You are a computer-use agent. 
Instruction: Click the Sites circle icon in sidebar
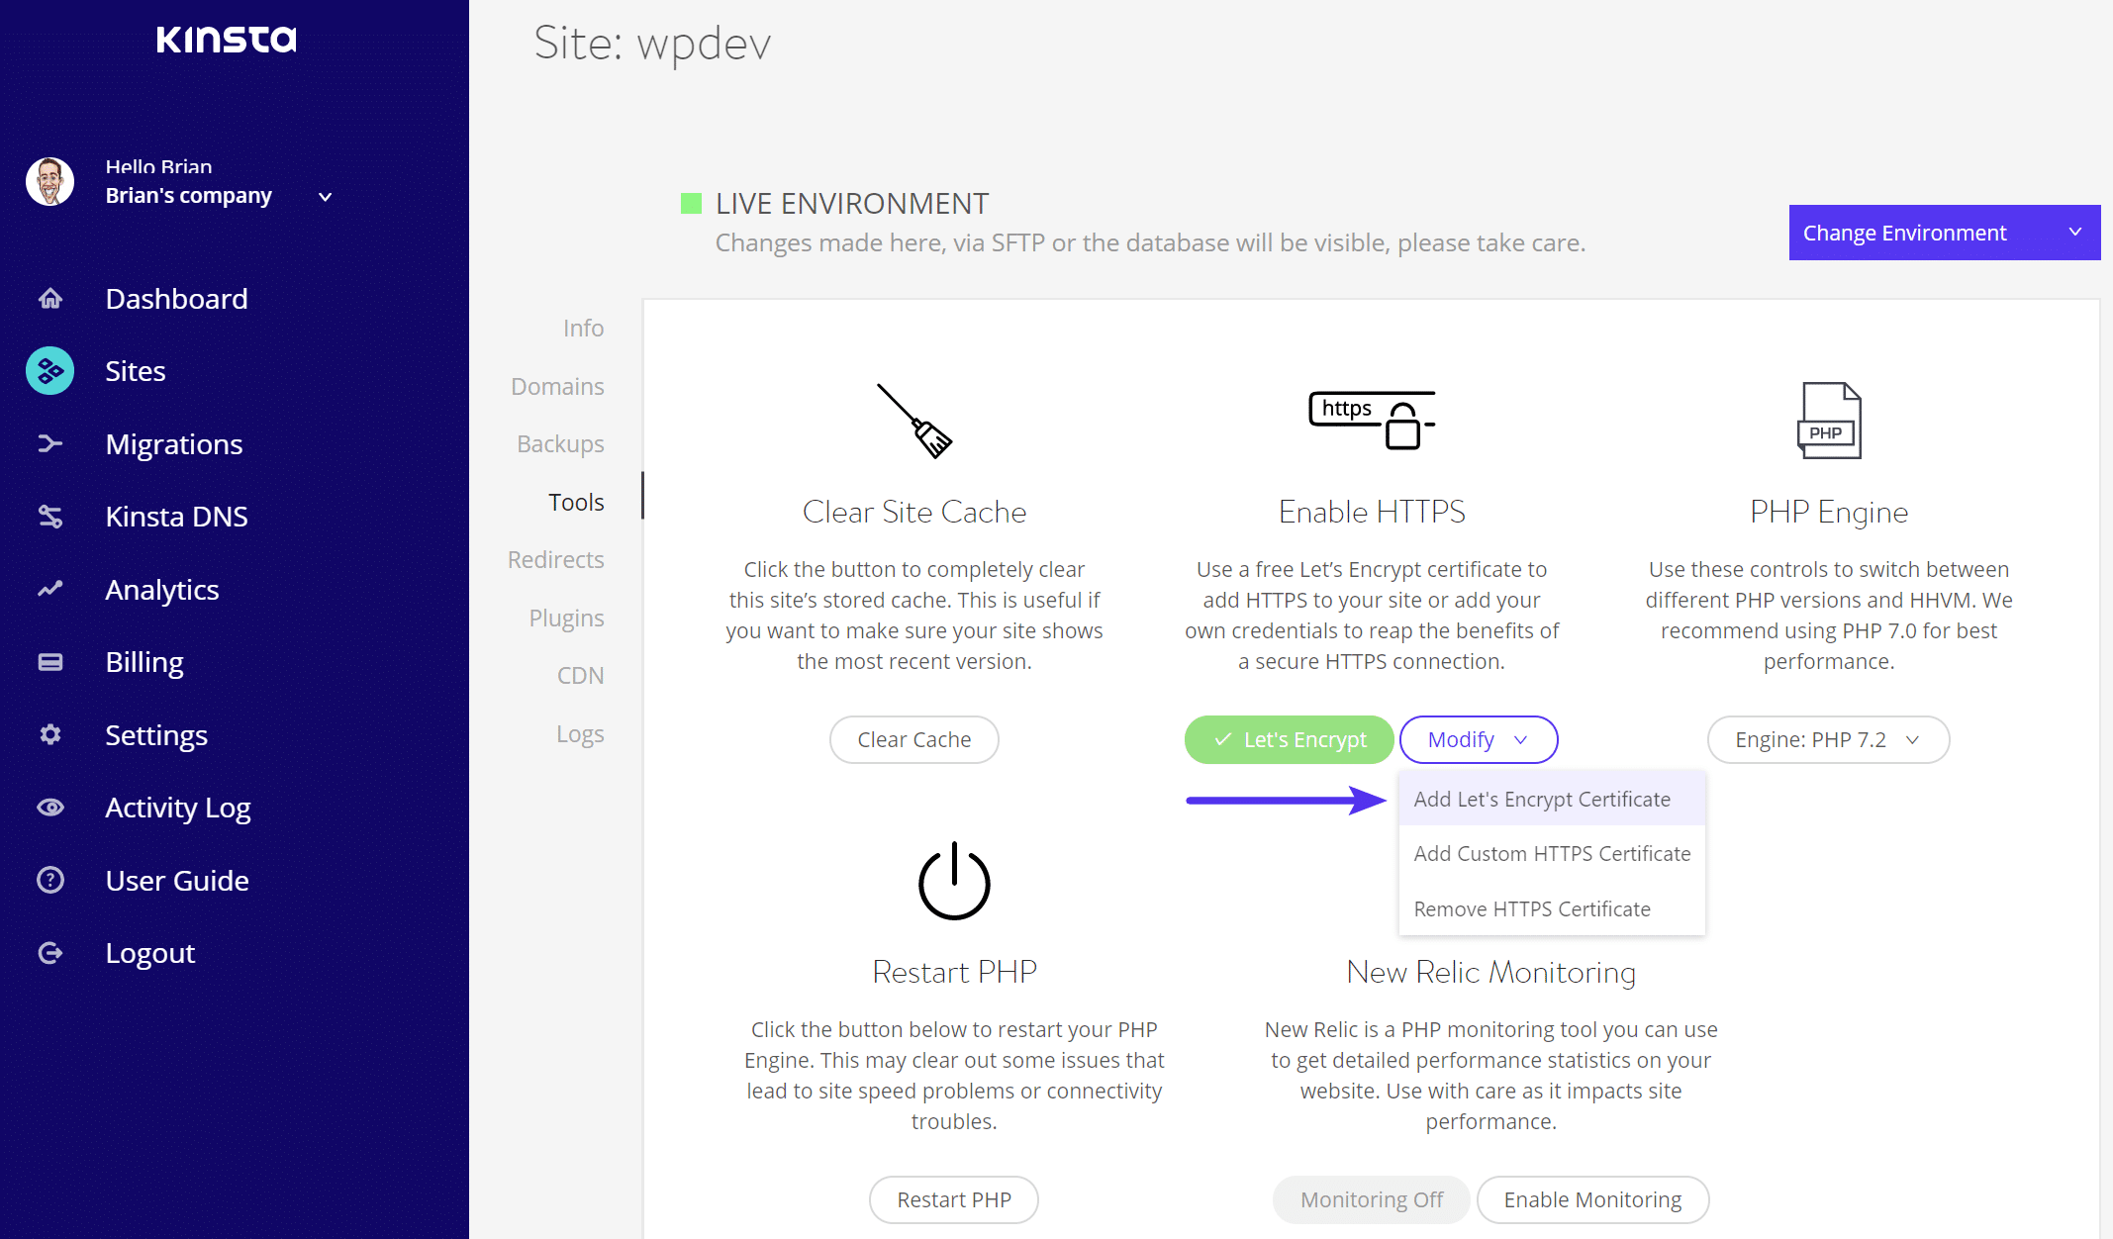[50, 370]
